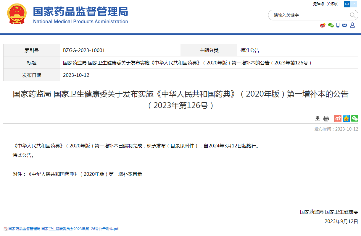Screen dimensions: 361x236
Task: Open the 关怀版 care-mode link
Action: point(332,4)
